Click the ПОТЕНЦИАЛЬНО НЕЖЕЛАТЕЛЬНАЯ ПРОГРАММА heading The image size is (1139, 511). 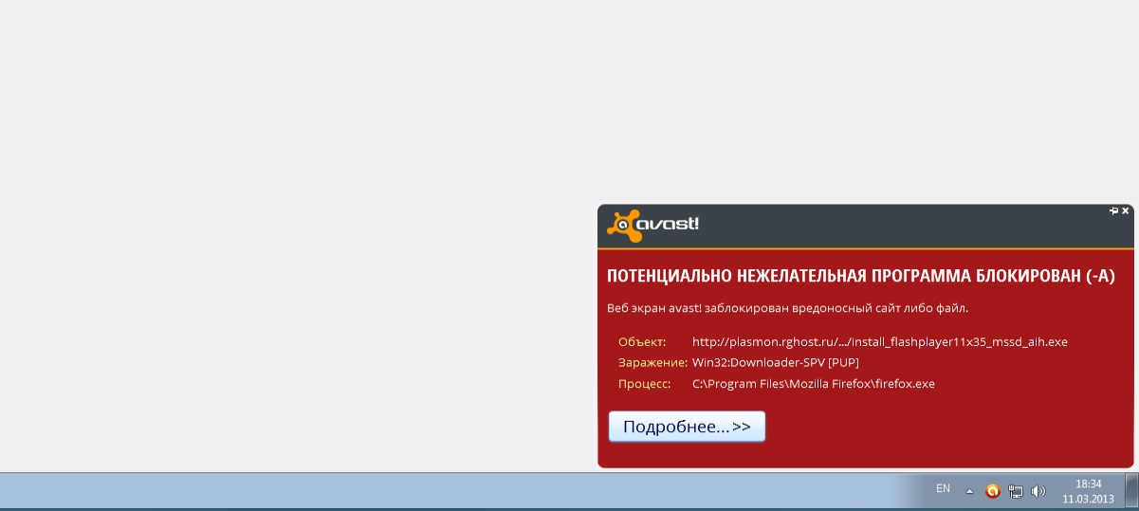pyautogui.click(x=860, y=276)
